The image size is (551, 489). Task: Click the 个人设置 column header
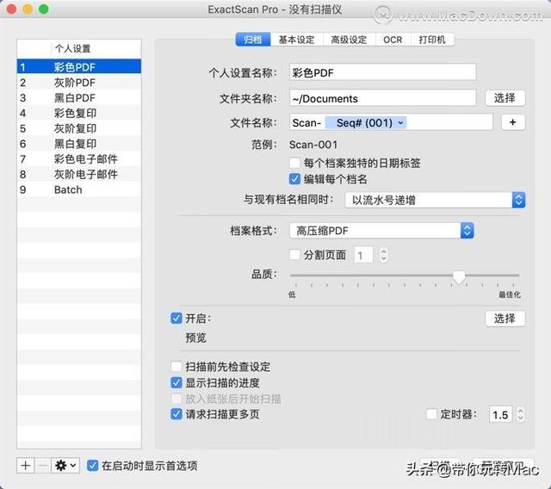(x=96, y=48)
